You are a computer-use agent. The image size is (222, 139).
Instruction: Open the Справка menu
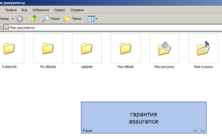[77, 10]
